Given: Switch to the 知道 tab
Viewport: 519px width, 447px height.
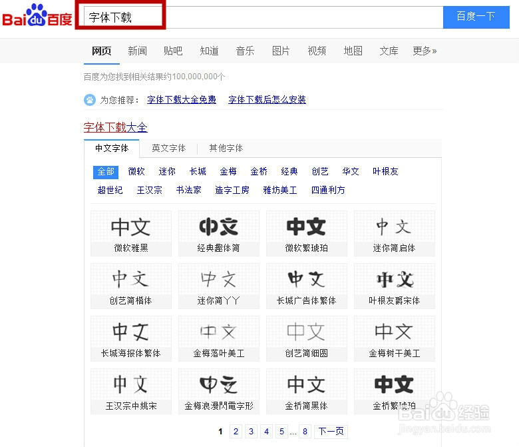Looking at the screenshot, I should pyautogui.click(x=209, y=51).
